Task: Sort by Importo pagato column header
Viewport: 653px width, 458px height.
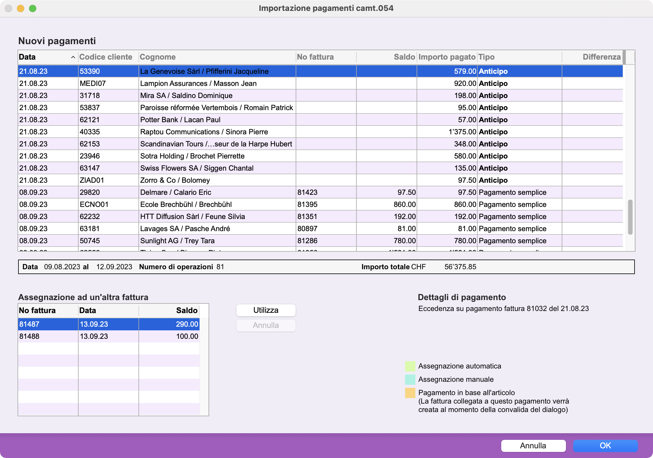Action: tap(447, 57)
